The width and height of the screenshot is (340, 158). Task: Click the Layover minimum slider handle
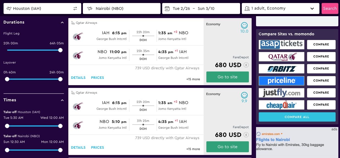[7, 79]
